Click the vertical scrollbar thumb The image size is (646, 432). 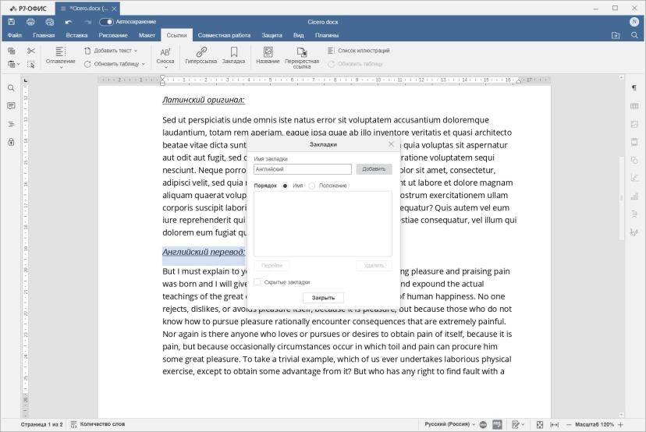pyautogui.click(x=622, y=197)
